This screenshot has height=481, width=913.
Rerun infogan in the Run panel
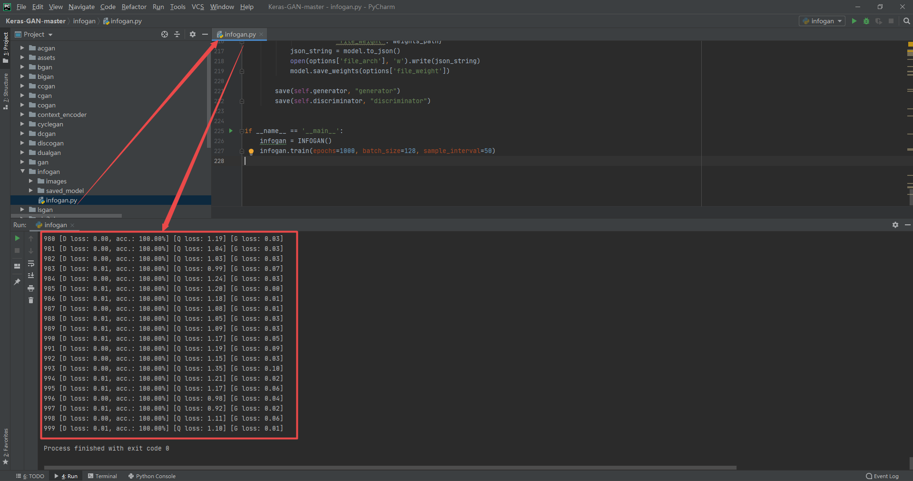pos(17,238)
